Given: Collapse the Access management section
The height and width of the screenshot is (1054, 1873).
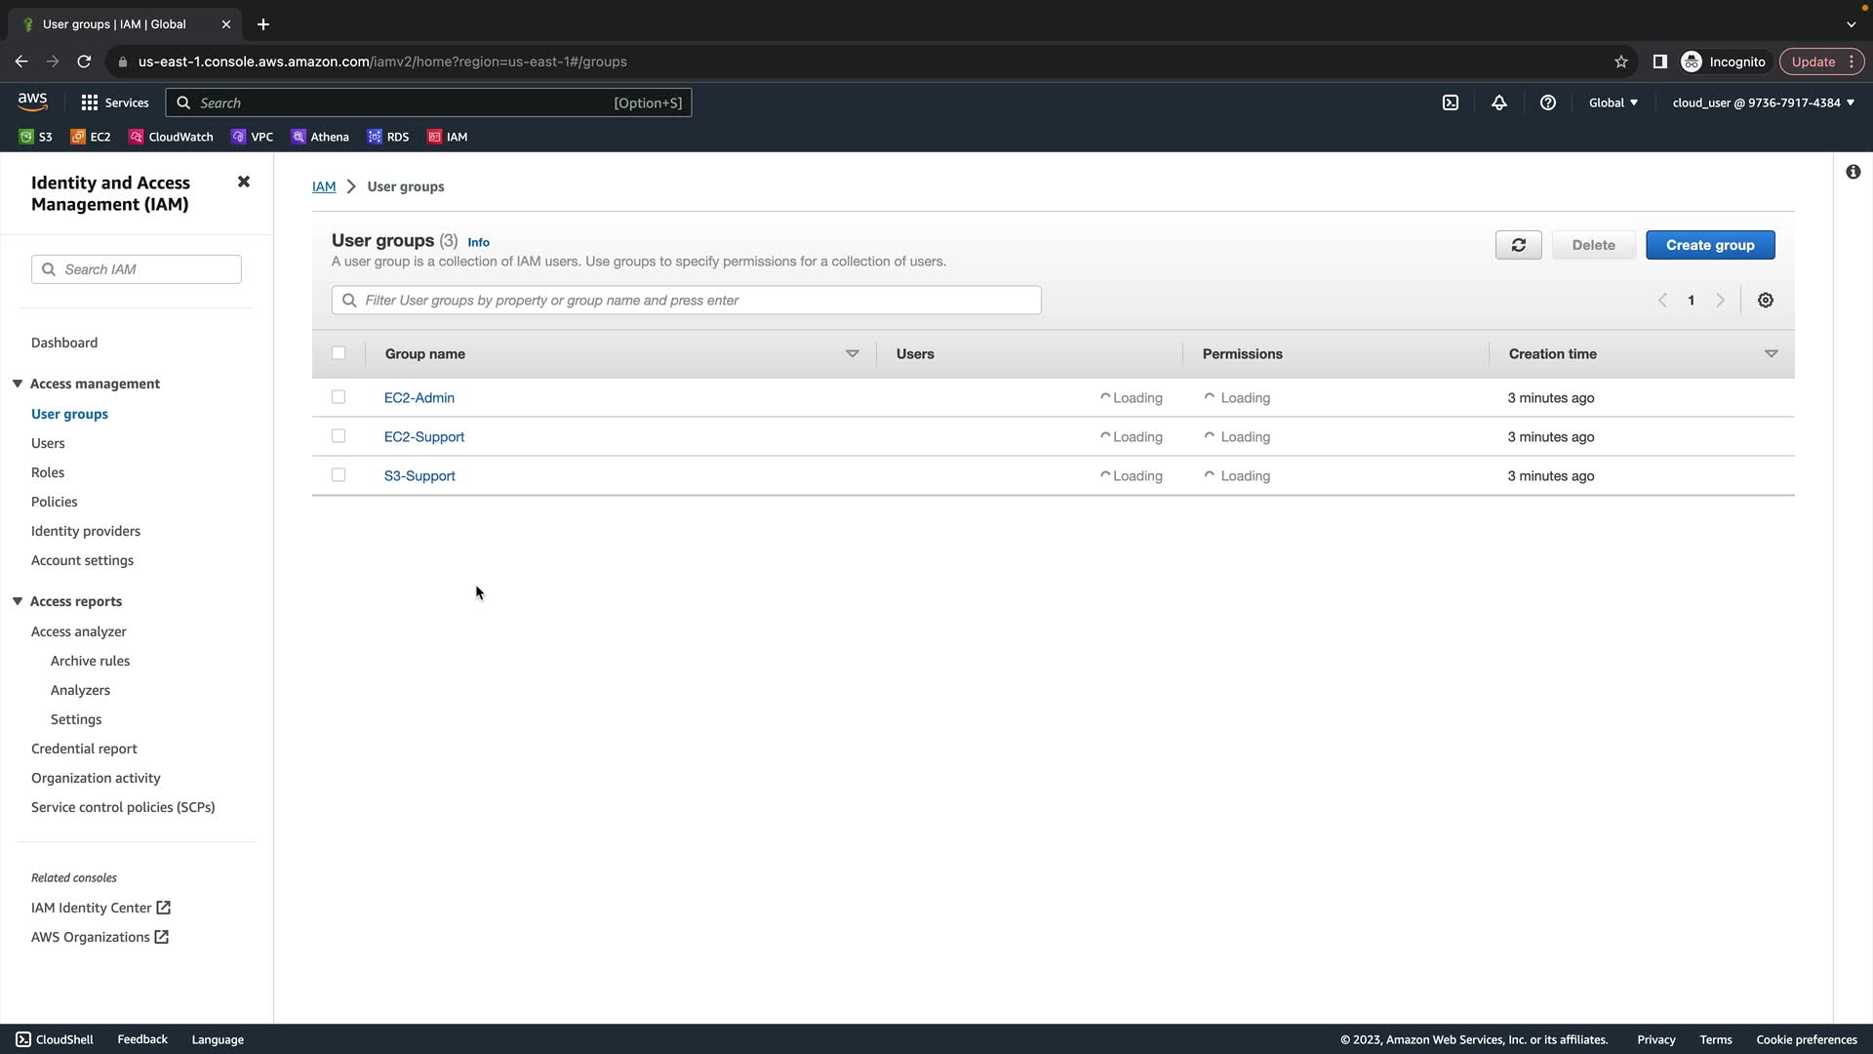Looking at the screenshot, I should pyautogui.click(x=18, y=384).
